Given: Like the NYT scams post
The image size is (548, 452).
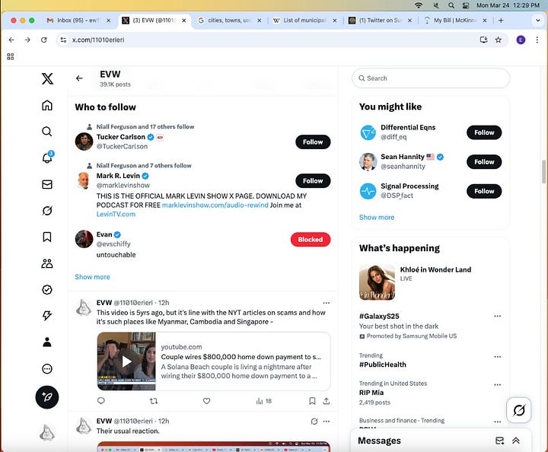Looking at the screenshot, I should (206, 401).
